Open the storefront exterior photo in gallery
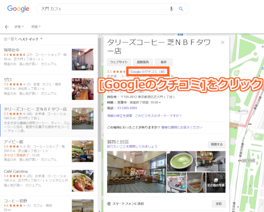This screenshot has height=212, width=264. pos(211,161)
